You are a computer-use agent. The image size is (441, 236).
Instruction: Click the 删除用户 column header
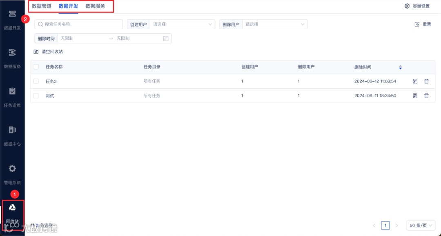click(x=306, y=67)
